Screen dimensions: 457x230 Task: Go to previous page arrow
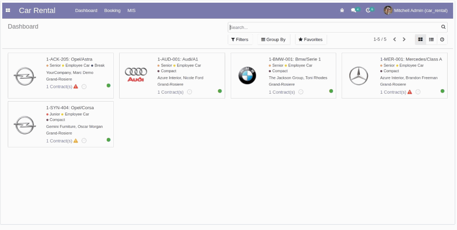[395, 39]
